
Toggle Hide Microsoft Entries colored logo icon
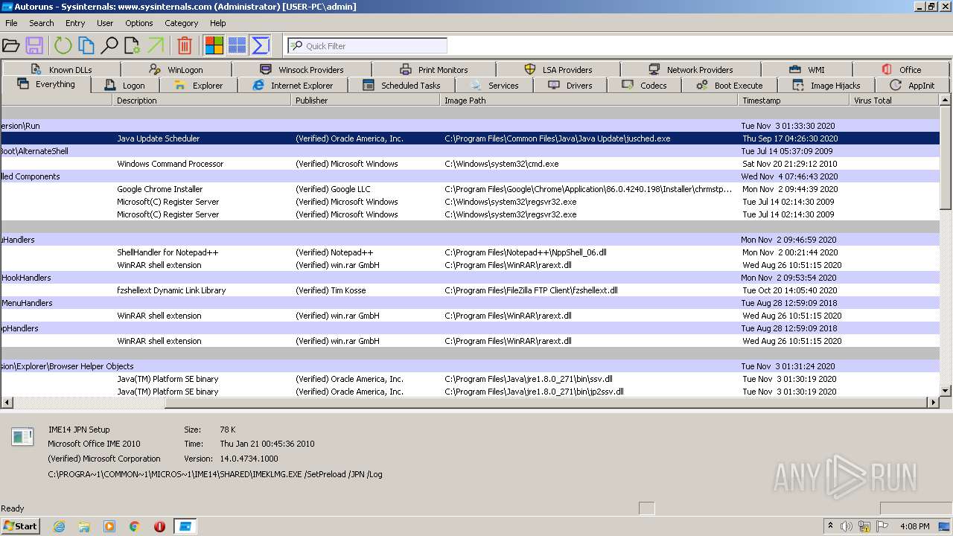(x=214, y=45)
